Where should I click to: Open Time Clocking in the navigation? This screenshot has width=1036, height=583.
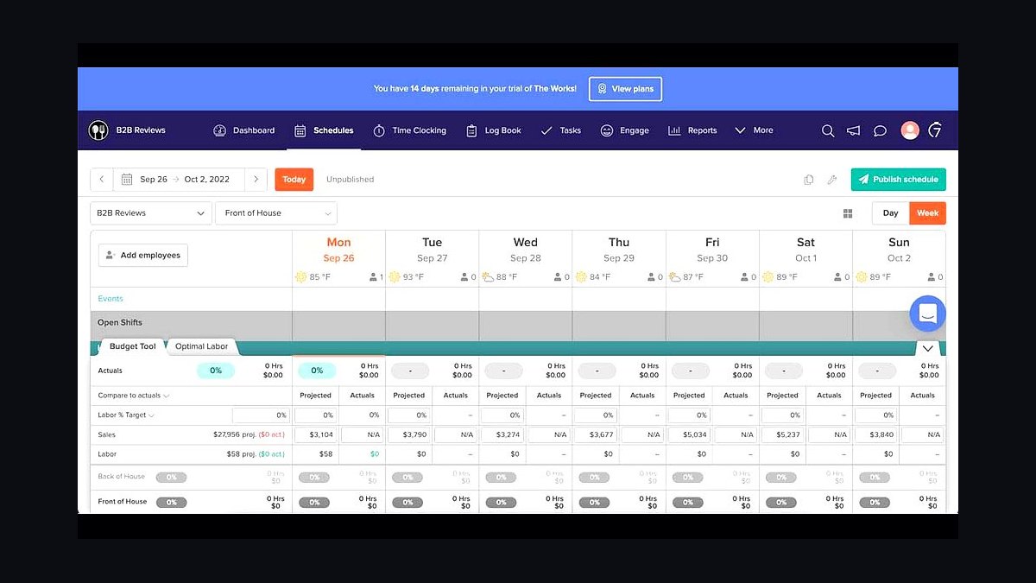coord(409,130)
